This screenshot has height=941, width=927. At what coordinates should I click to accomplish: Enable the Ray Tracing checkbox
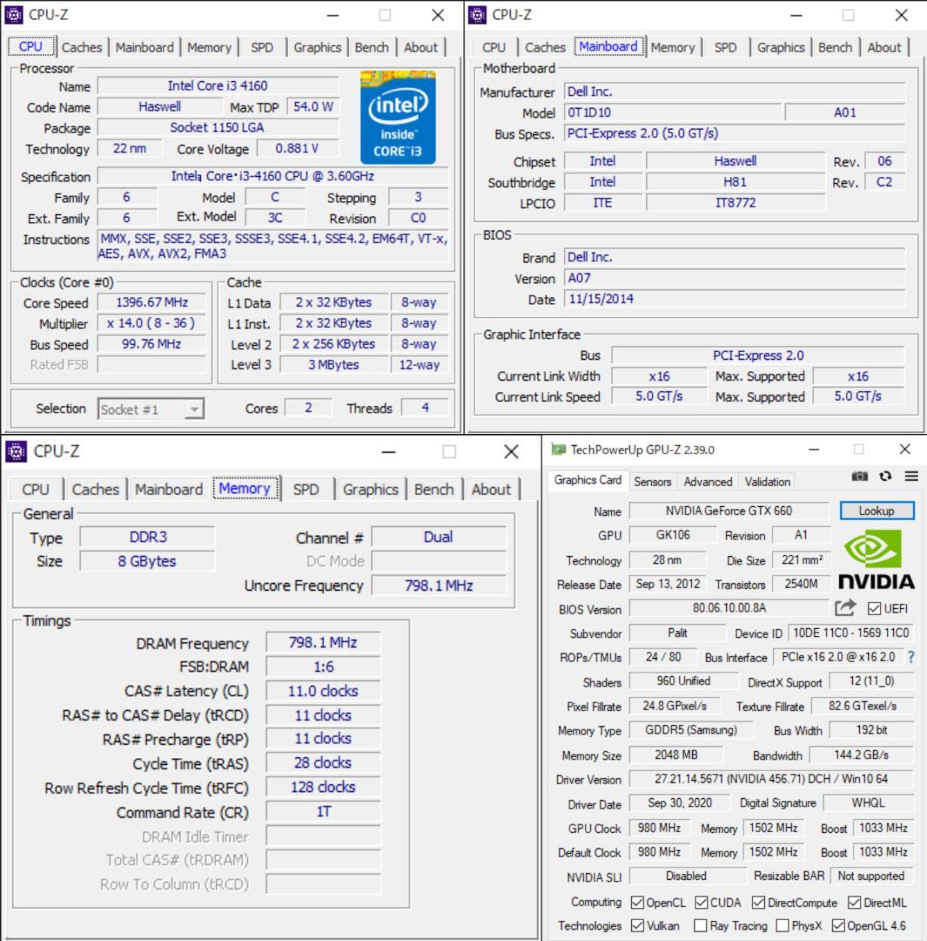[x=700, y=926]
